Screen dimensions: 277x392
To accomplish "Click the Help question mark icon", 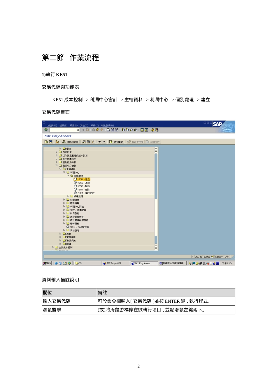I will tap(152, 130).
